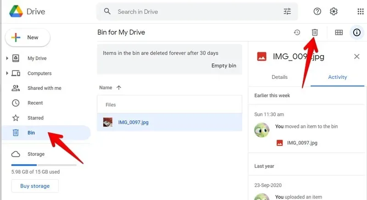Click the Empty bin button
This screenshot has height=200, width=367.
pos(224,66)
